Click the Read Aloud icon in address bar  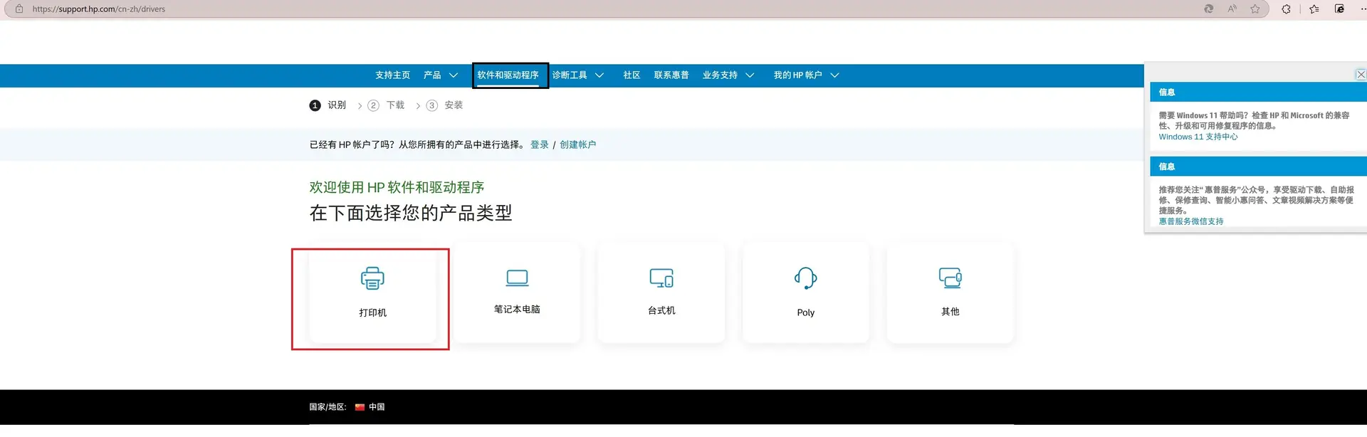1232,9
